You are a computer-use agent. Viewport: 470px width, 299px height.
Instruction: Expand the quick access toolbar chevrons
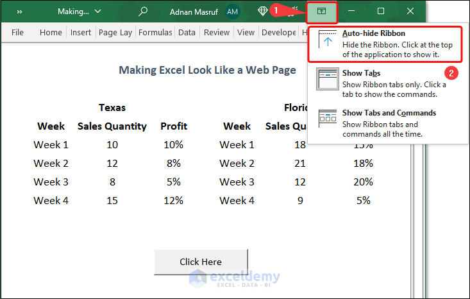click(x=19, y=12)
